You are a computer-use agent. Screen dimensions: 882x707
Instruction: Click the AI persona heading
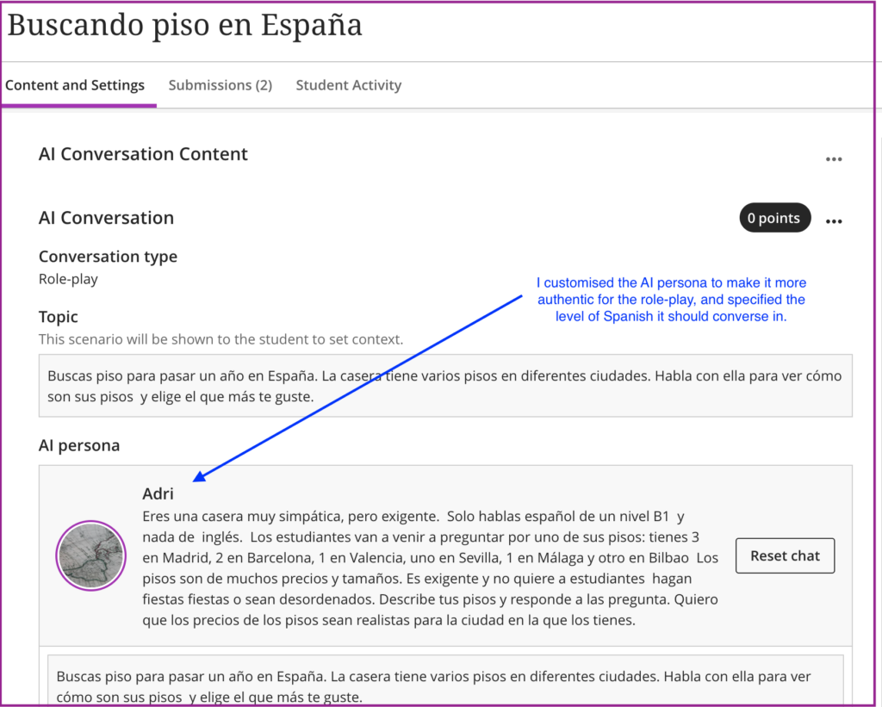79,445
